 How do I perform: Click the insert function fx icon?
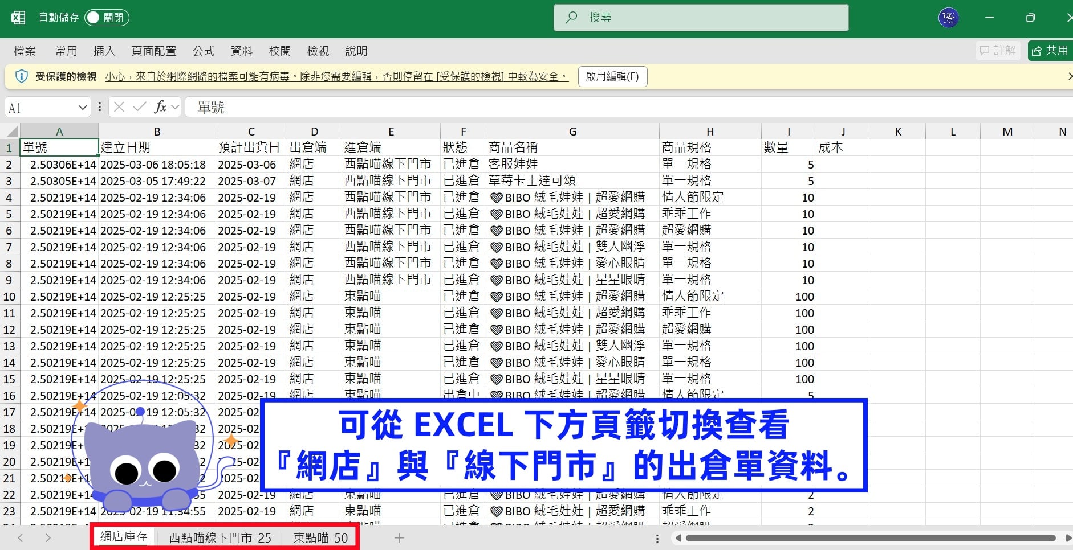pyautogui.click(x=160, y=107)
